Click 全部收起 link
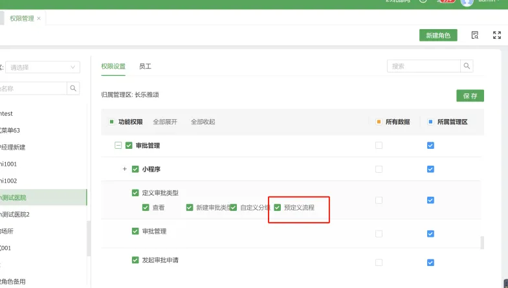 click(203, 122)
